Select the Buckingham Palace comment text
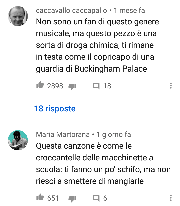The height and width of the screenshot is (206, 180). (97, 45)
